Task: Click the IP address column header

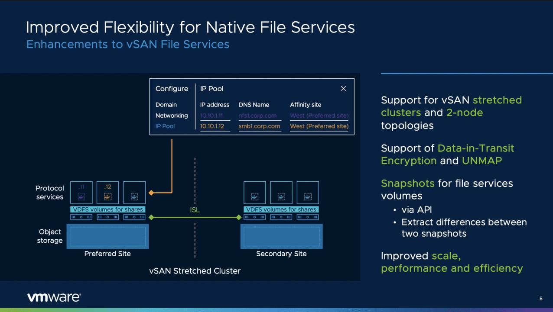Action: [x=215, y=105]
